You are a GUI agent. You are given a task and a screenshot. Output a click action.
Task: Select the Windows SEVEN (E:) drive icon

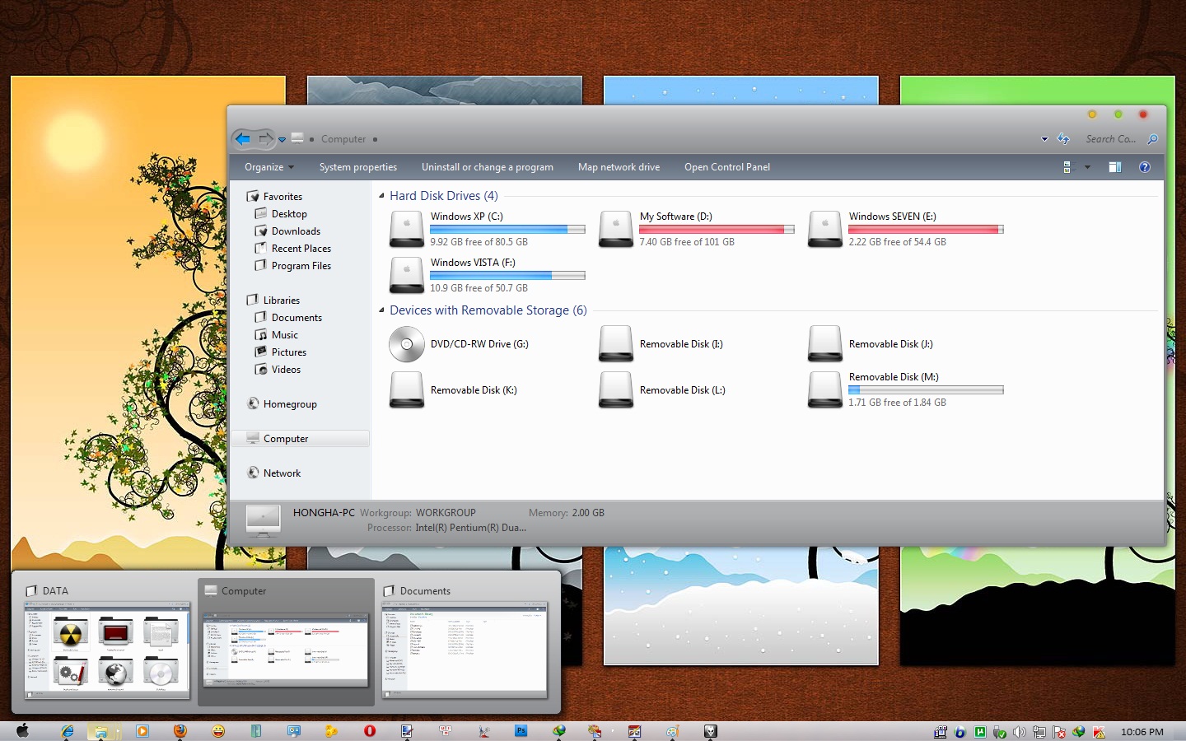tap(824, 229)
